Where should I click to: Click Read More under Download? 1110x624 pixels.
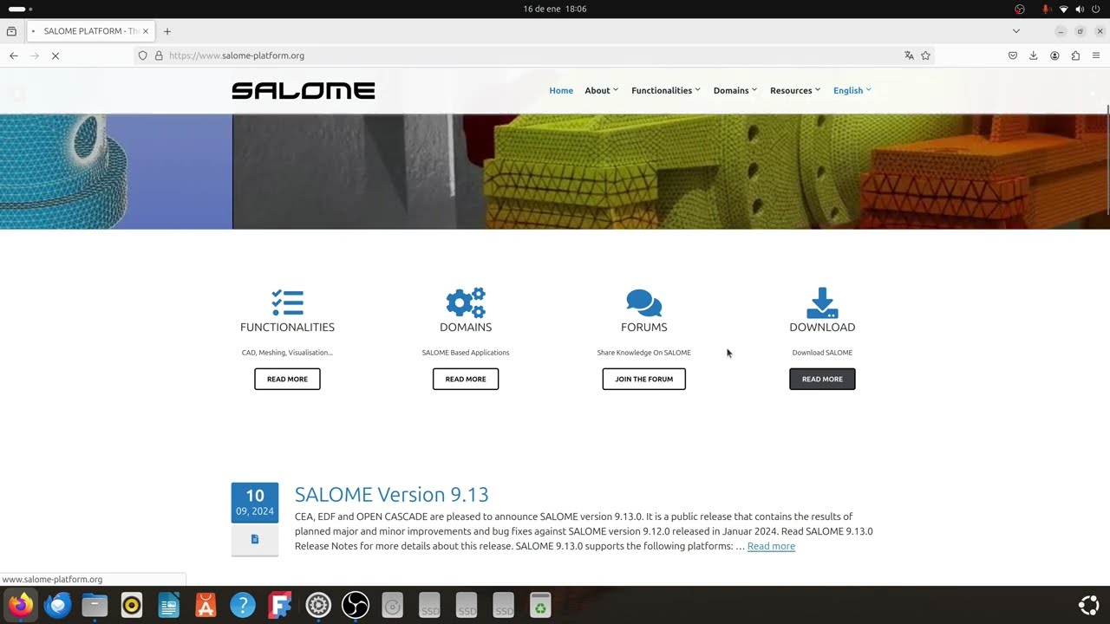(x=822, y=379)
